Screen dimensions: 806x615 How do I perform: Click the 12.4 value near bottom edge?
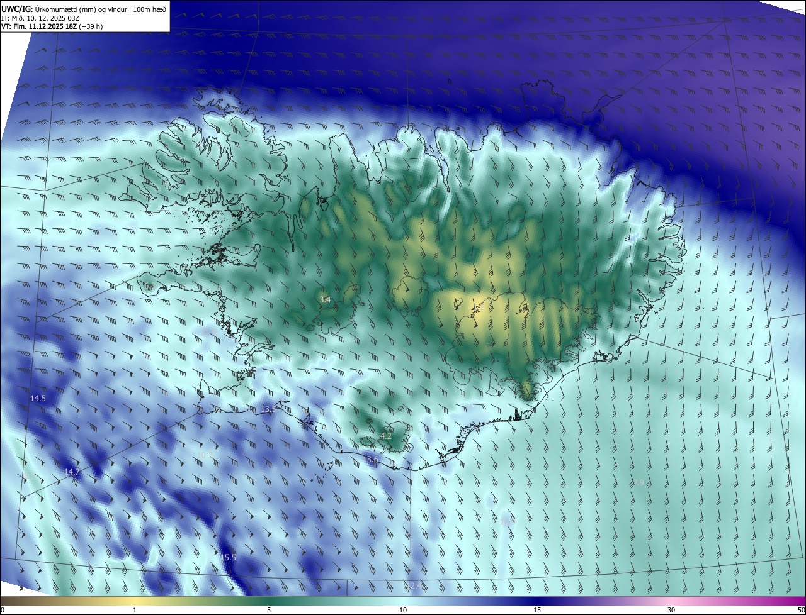415,586
